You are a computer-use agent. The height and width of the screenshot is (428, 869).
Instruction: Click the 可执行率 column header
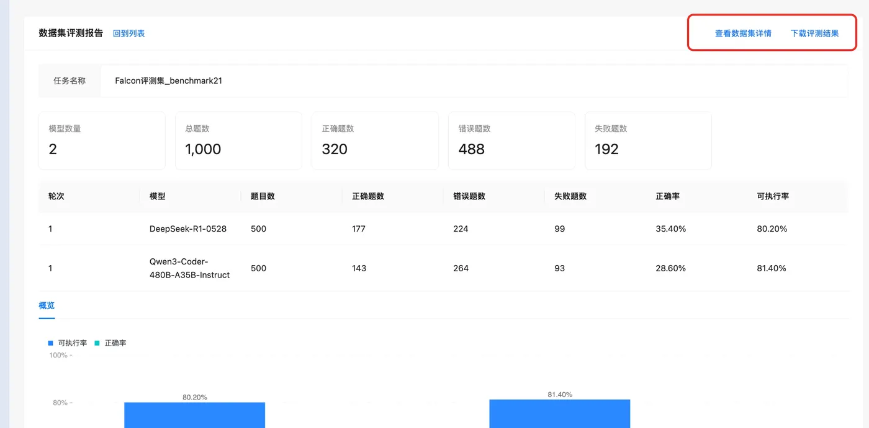click(x=773, y=196)
